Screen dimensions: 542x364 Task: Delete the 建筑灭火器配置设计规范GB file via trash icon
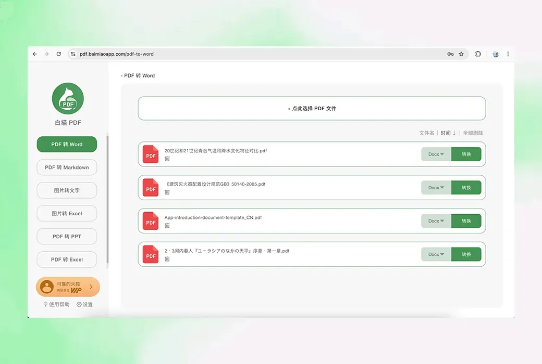tap(167, 192)
